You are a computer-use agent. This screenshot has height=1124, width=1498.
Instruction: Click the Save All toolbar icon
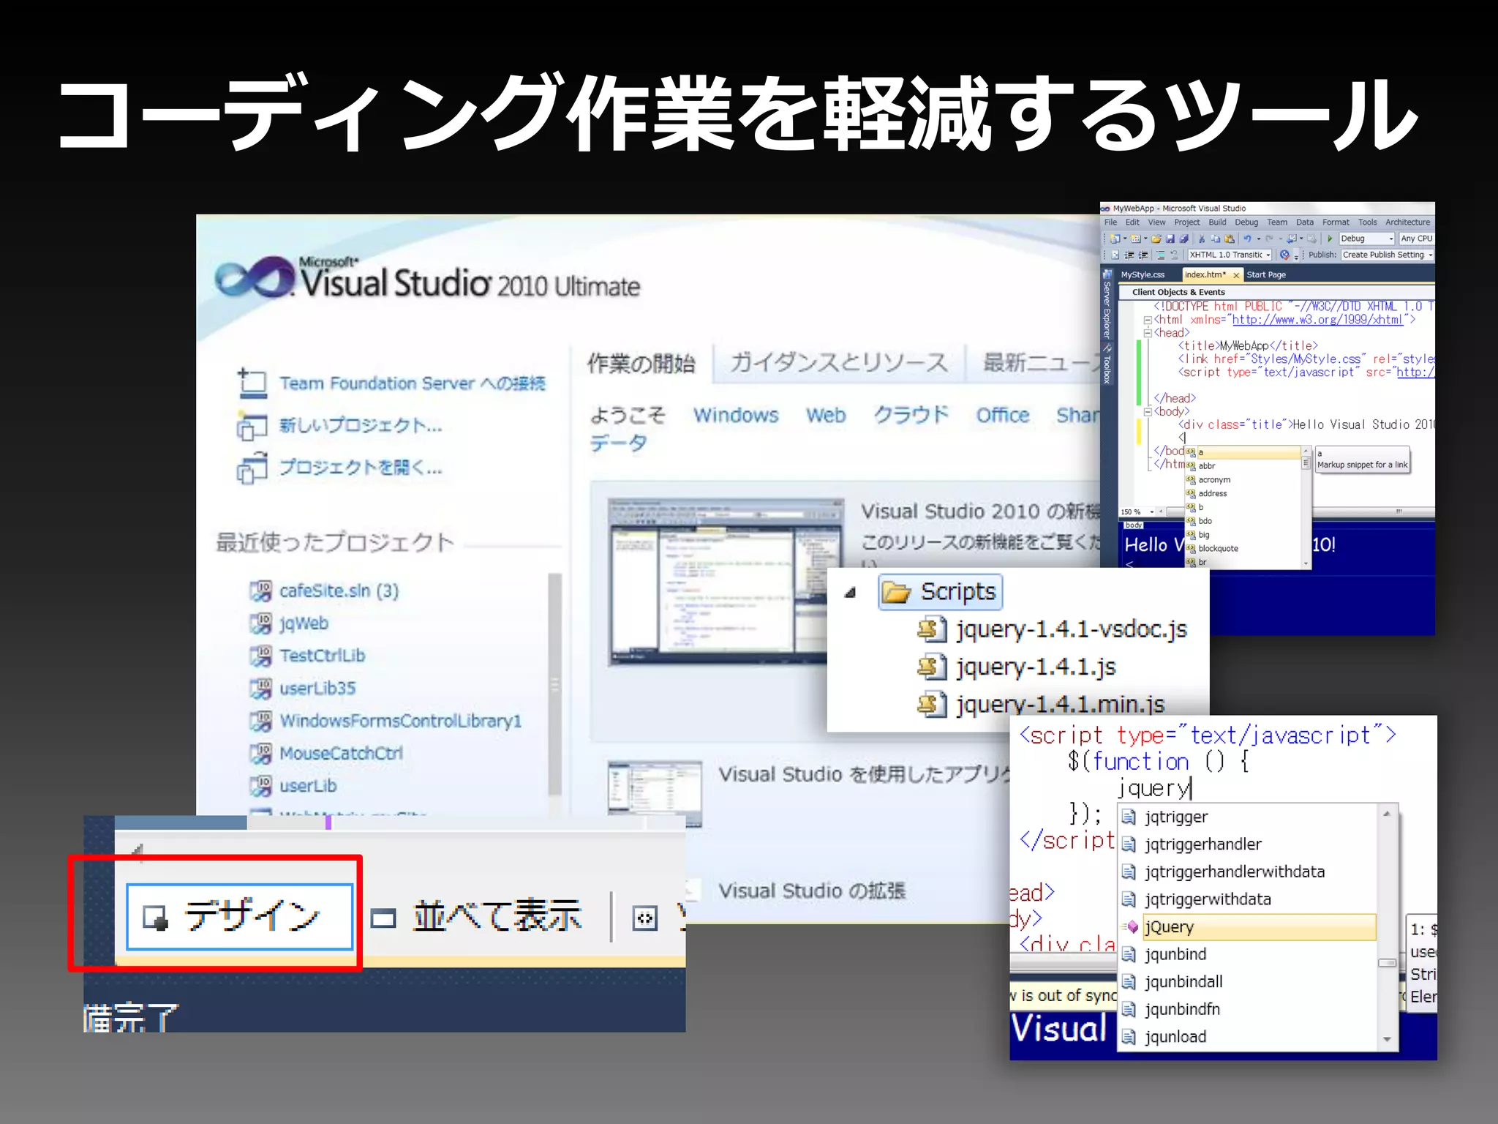pyautogui.click(x=1183, y=239)
